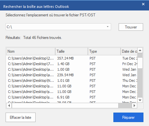
Task: Click the horizontal scroll right arrow
Action: click(134, 105)
